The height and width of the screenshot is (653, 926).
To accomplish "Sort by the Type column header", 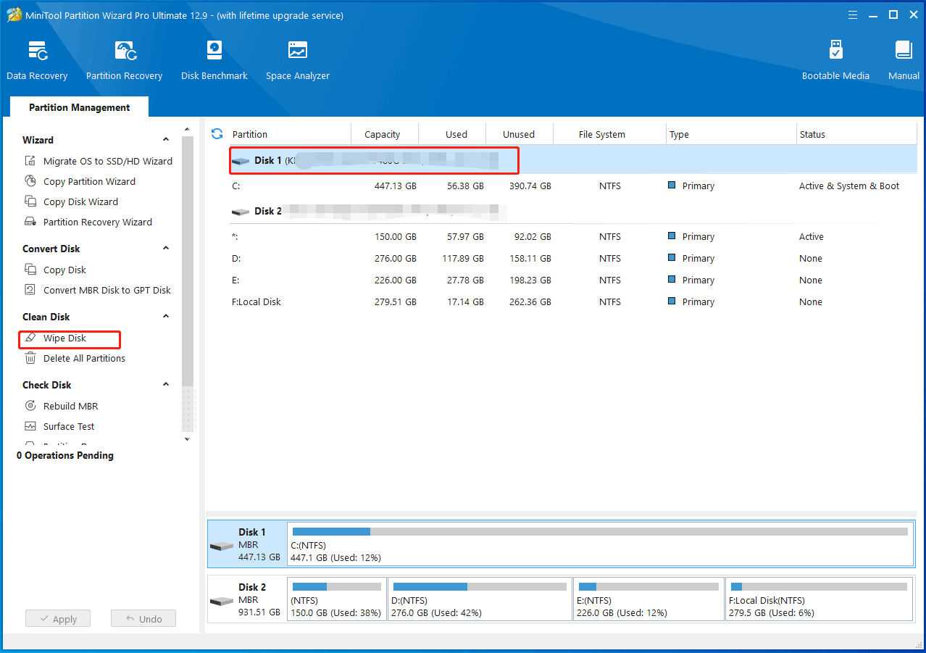I will (679, 134).
